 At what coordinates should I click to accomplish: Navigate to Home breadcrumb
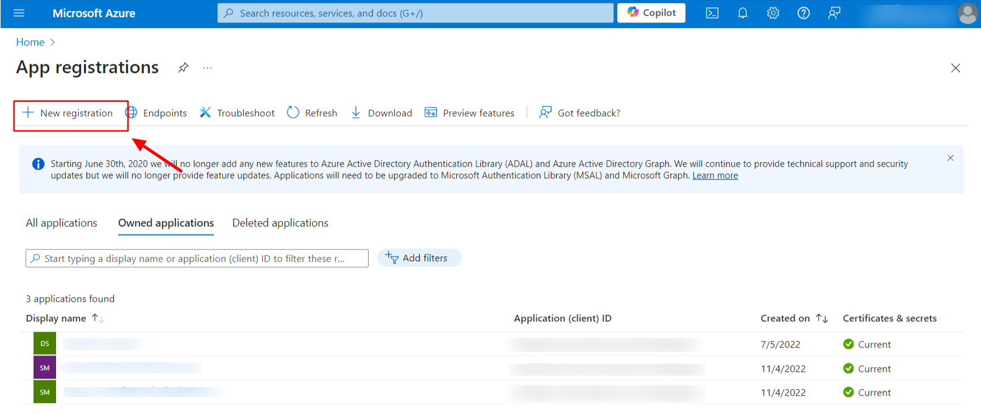point(30,42)
